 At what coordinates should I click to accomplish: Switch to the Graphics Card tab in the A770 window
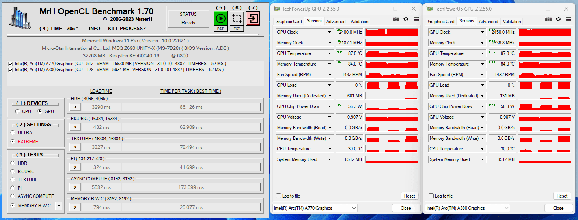coord(289,22)
